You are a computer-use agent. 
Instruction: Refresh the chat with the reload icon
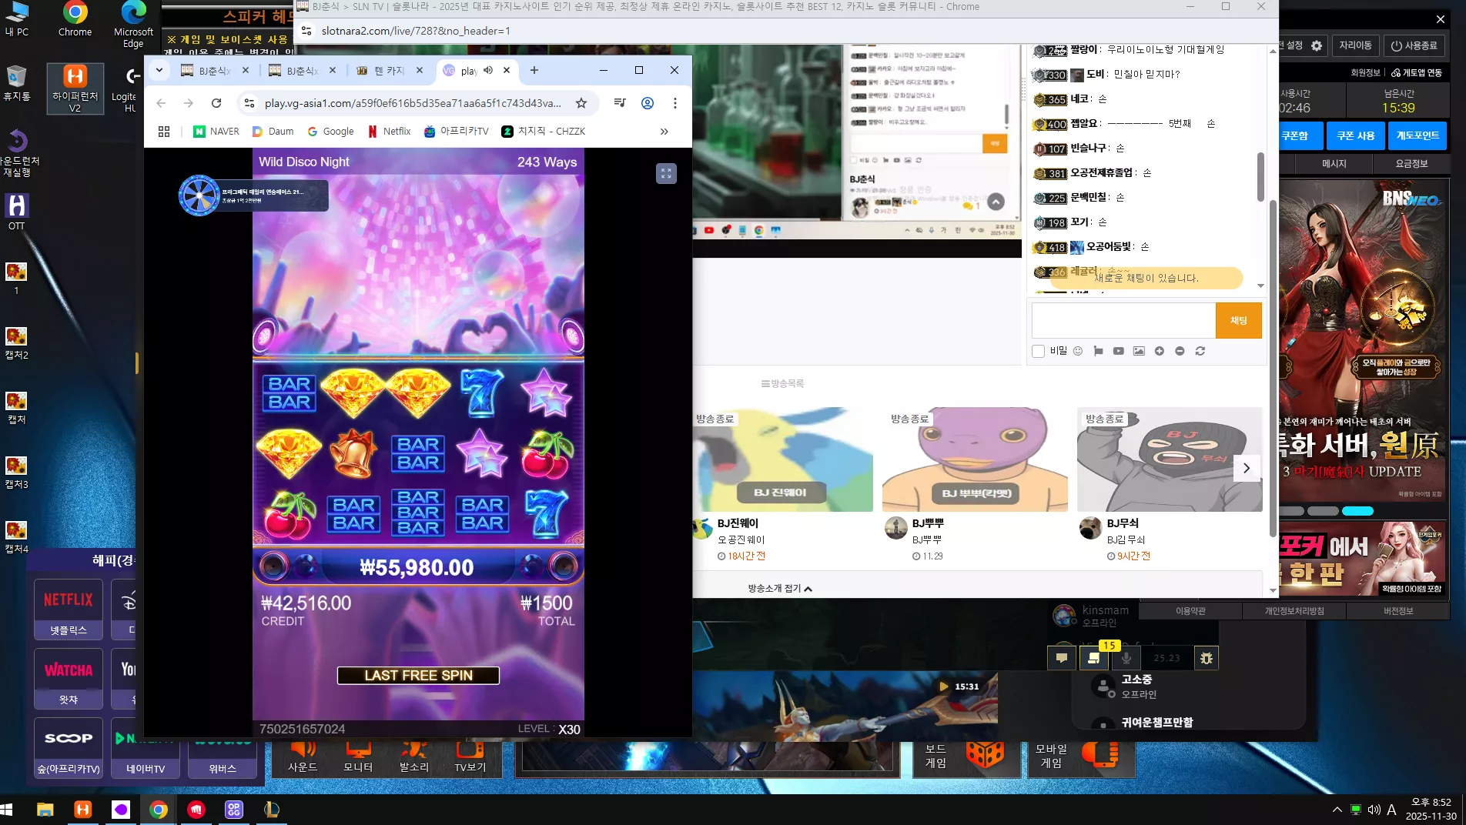coord(1200,351)
